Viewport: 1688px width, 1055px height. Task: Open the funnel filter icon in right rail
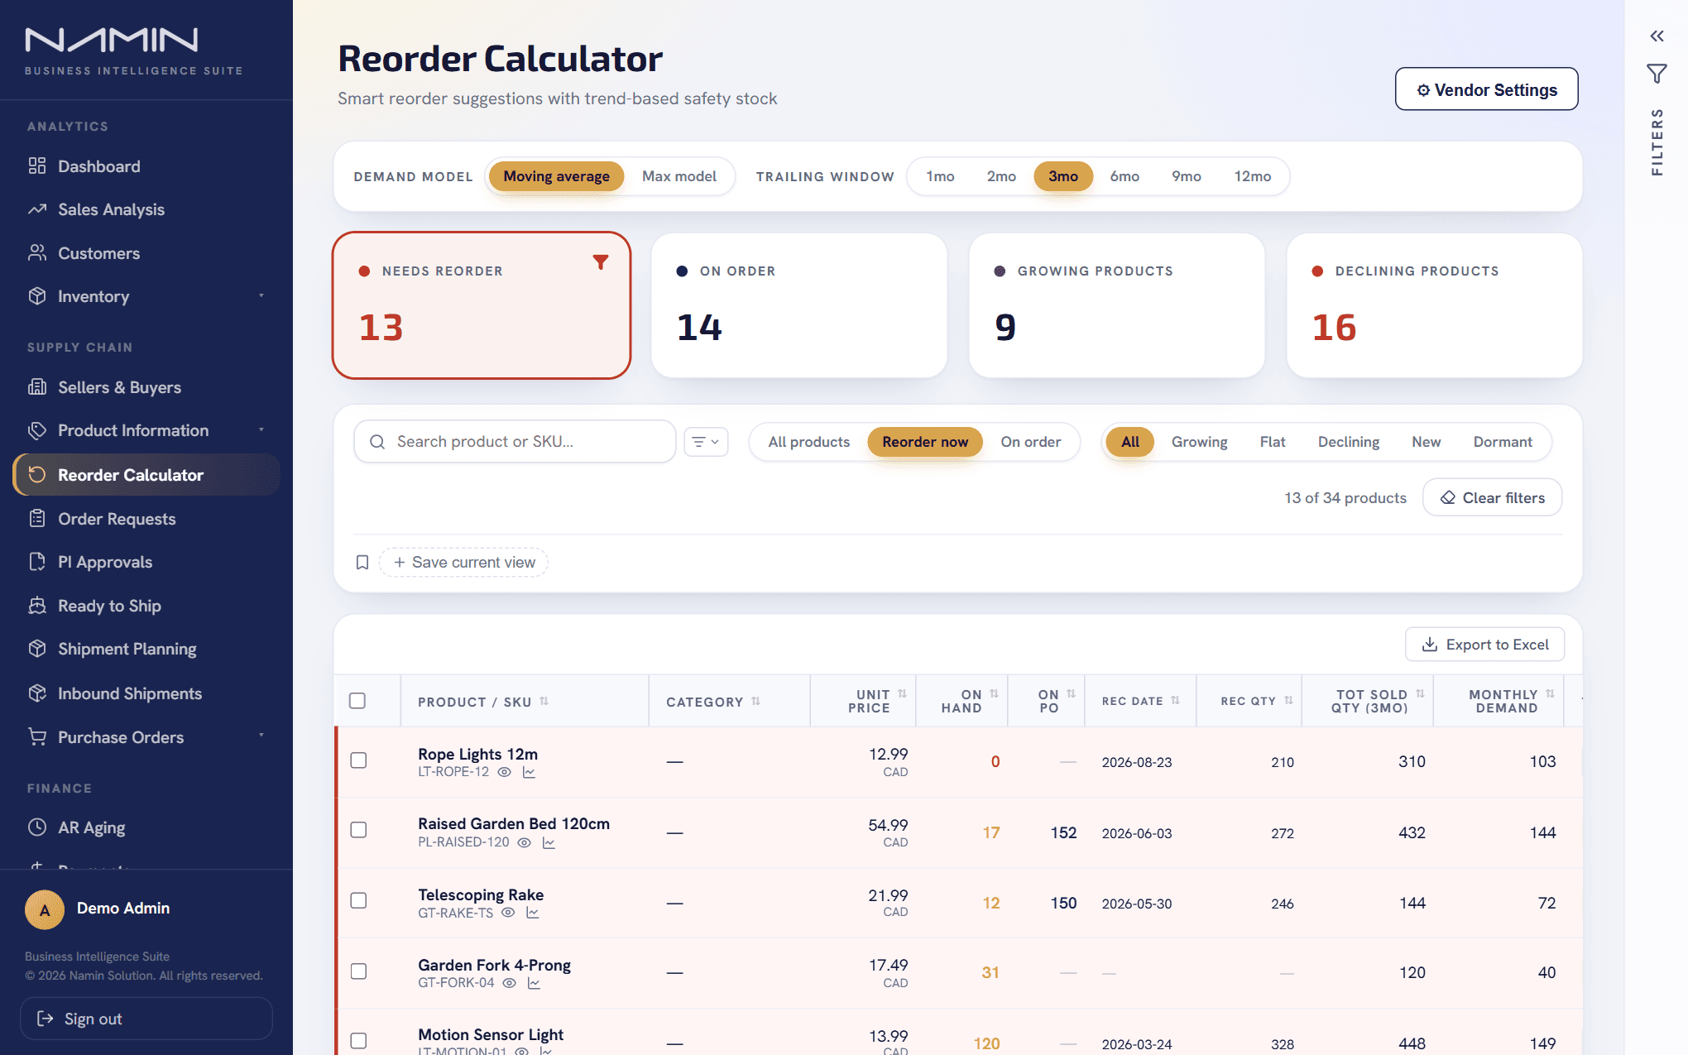[x=1657, y=74]
